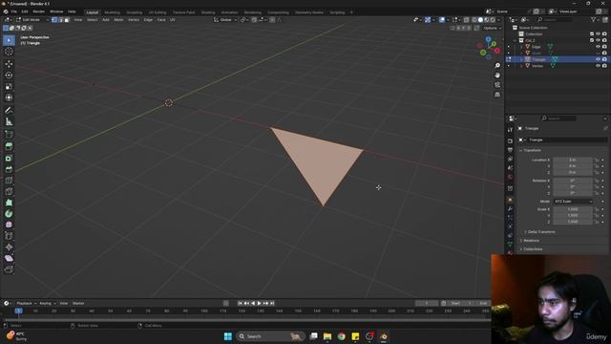The width and height of the screenshot is (611, 344).
Task: Expand the Triangle object in outliner
Action: (x=521, y=59)
